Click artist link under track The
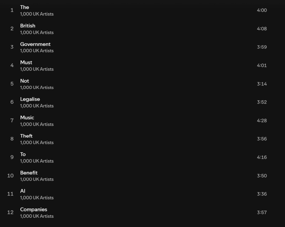 pyautogui.click(x=37, y=14)
